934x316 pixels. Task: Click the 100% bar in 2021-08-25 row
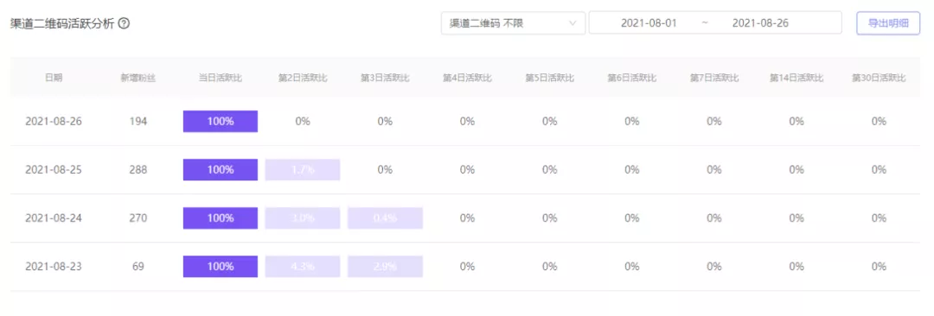[x=221, y=170]
